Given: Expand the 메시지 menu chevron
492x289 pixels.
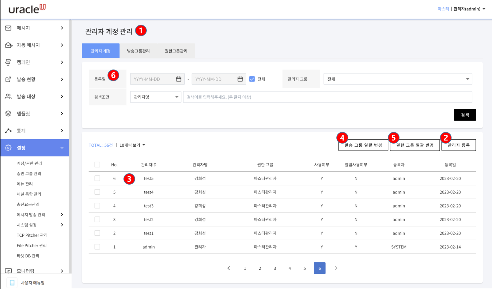Looking at the screenshot, I should point(62,28).
